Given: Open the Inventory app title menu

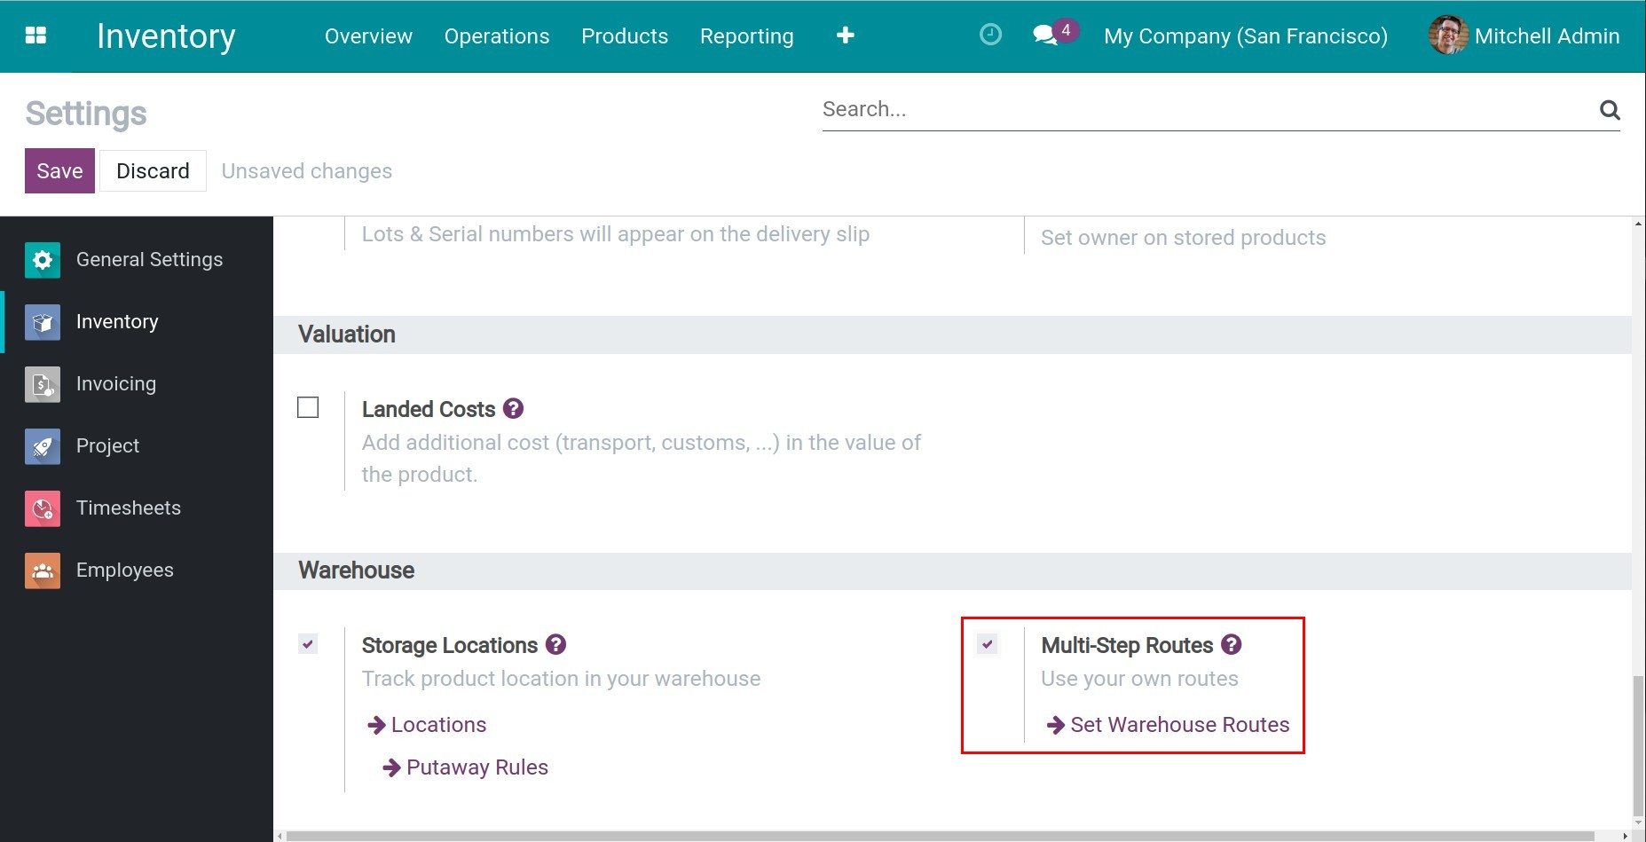Looking at the screenshot, I should pyautogui.click(x=166, y=36).
